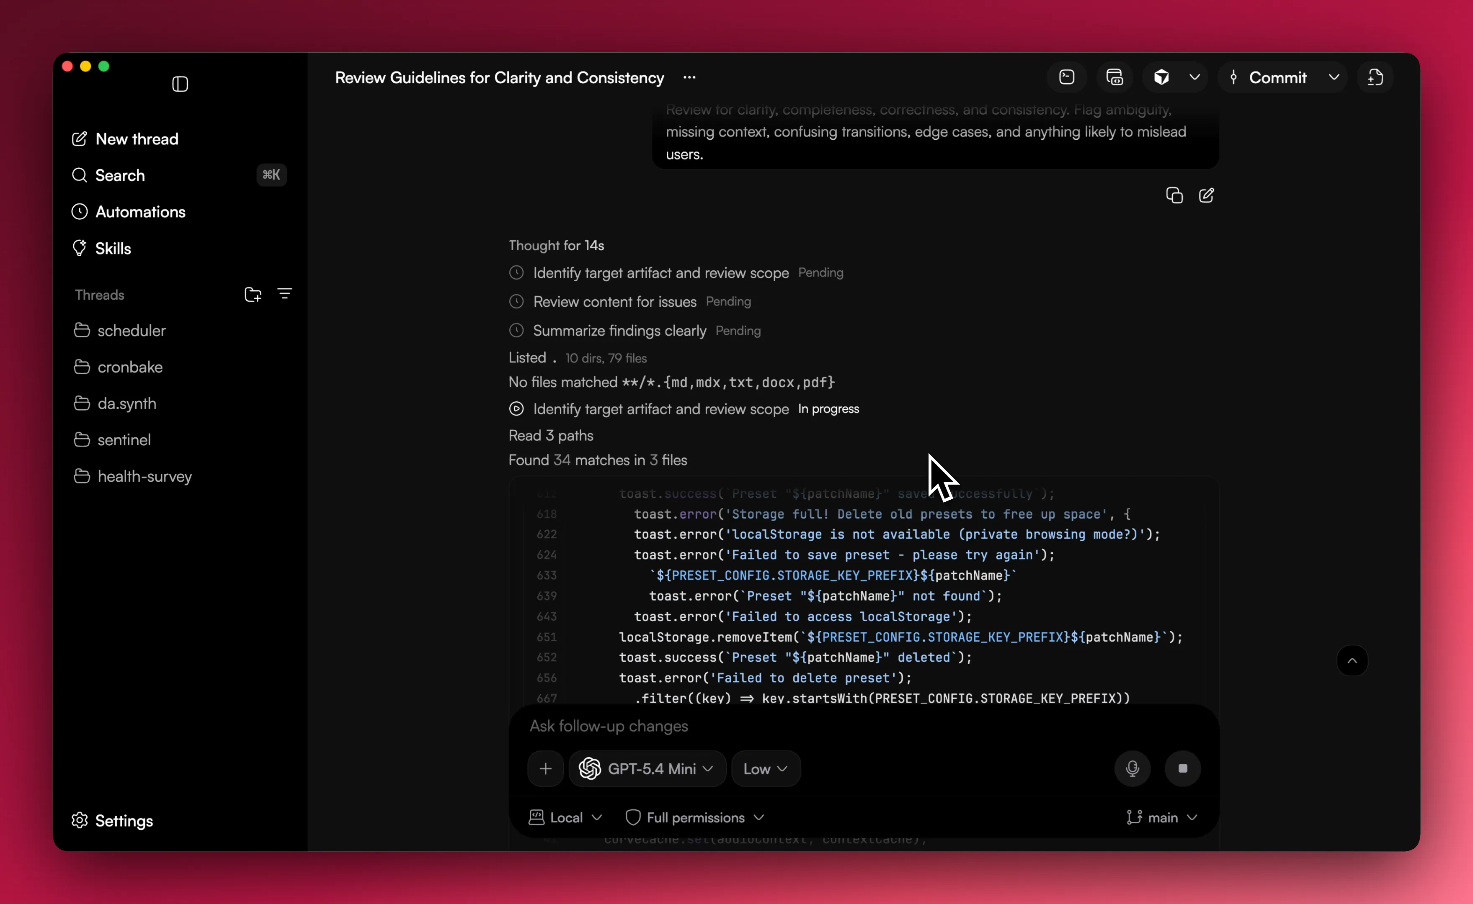Copy the user message with copy icon
The image size is (1473, 904).
click(1174, 195)
